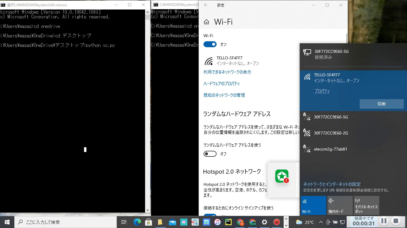Viewport: 407px width, 228px height.
Task: Open Chrome with M profile on taskbar
Action: (x=241, y=222)
